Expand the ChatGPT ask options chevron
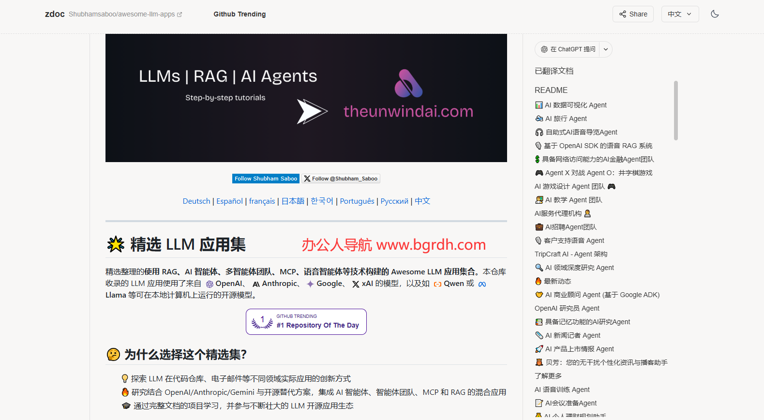This screenshot has width=764, height=420. coord(606,49)
